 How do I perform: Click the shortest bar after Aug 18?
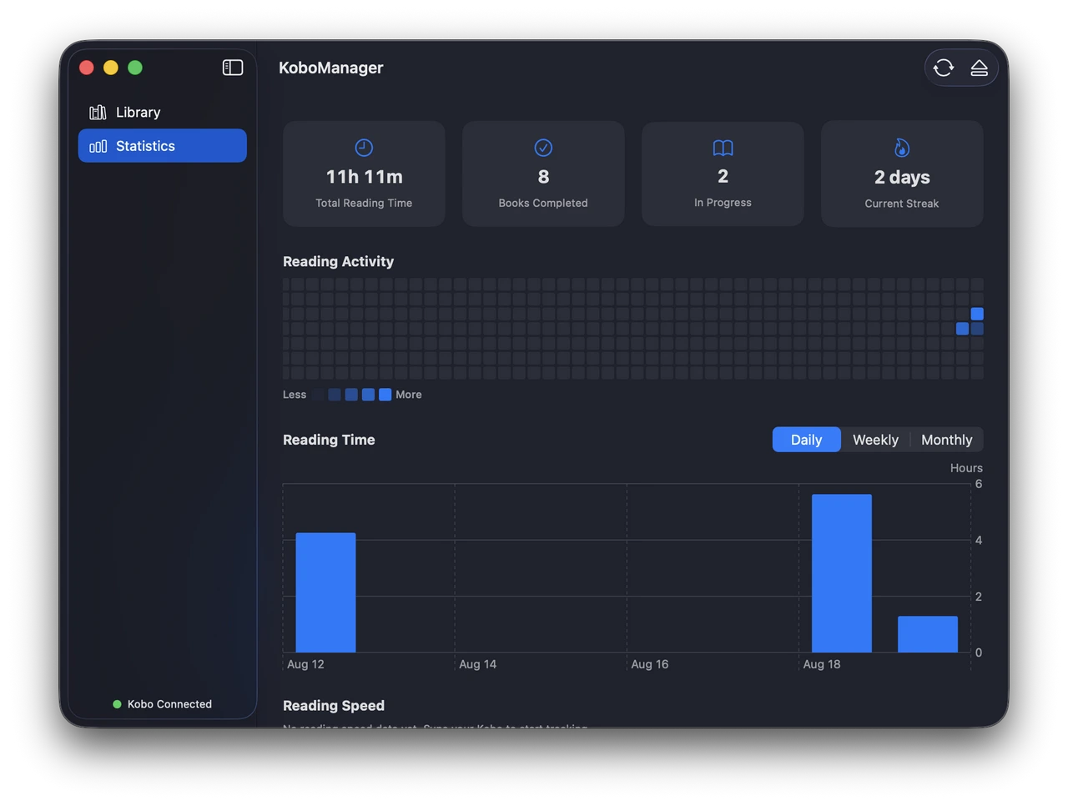coord(928,634)
